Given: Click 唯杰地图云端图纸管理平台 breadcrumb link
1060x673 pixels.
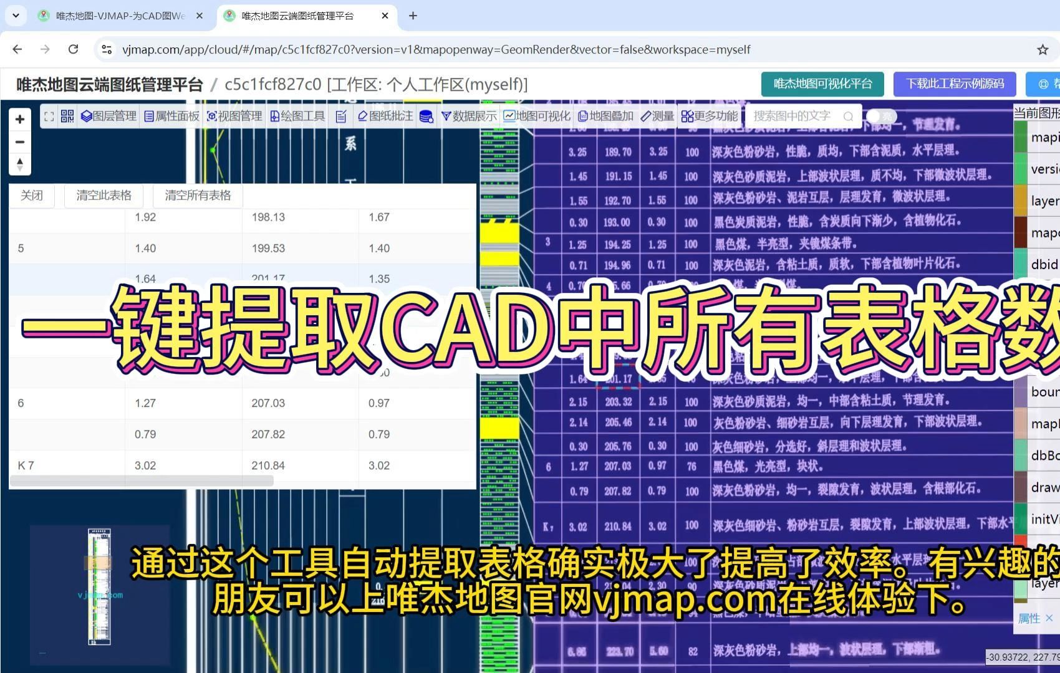Looking at the screenshot, I should (x=110, y=85).
